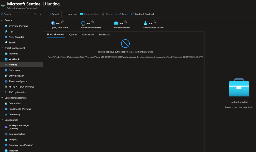Focus the sidebar Search field
Image resolution: width=256 pixels, height=152 pixels.
[16, 14]
